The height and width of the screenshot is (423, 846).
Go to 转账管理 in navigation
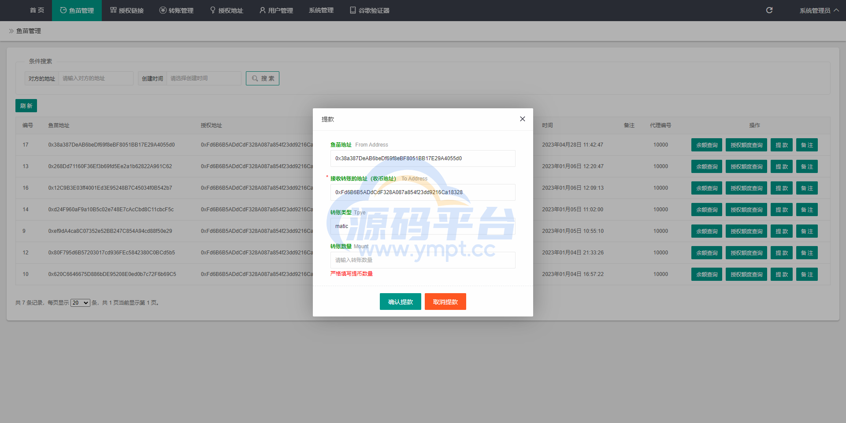pos(176,11)
